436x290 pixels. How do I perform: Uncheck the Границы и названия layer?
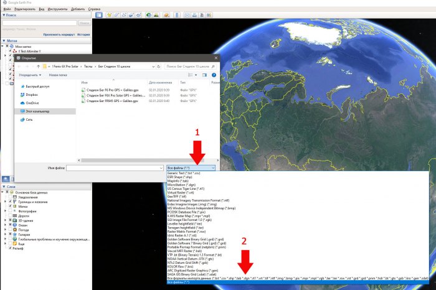point(10,202)
